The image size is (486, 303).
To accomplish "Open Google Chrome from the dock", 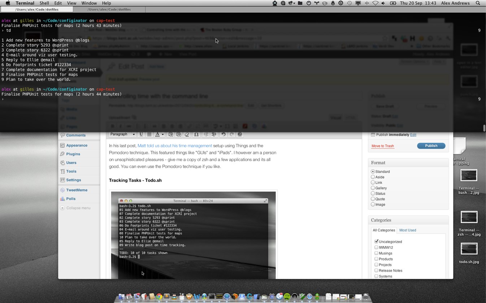I will 159,297.
